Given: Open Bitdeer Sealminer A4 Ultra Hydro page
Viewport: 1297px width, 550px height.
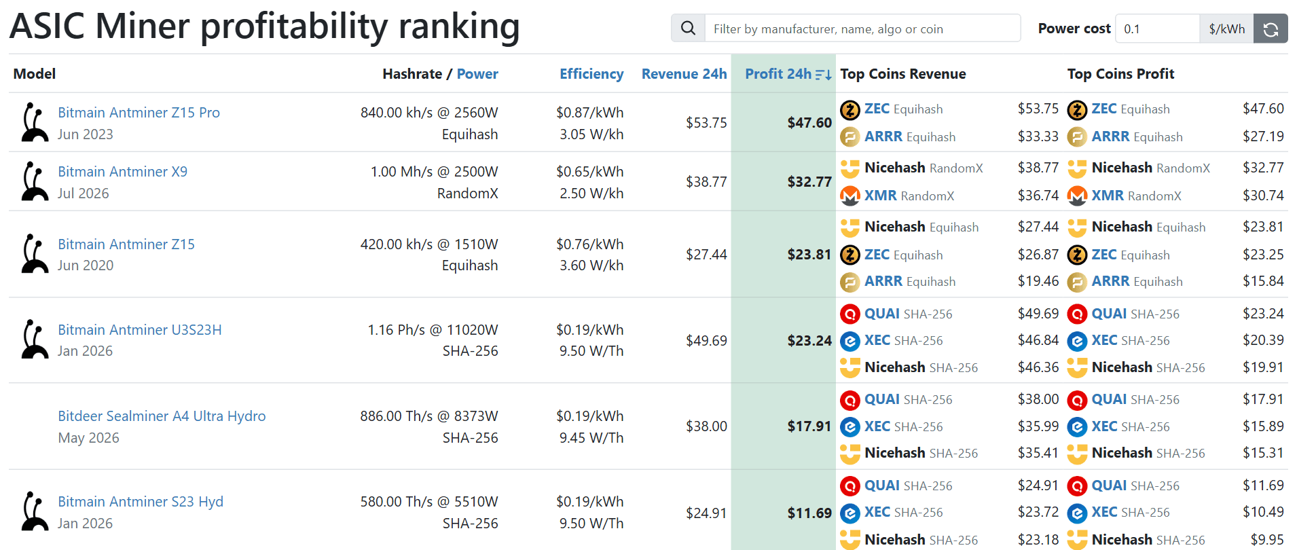Looking at the screenshot, I should pos(162,416).
